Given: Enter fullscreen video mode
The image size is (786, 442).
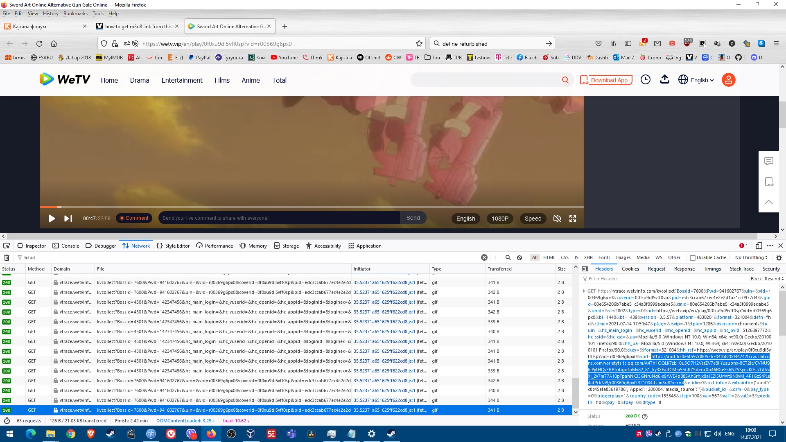Looking at the screenshot, I should (573, 219).
